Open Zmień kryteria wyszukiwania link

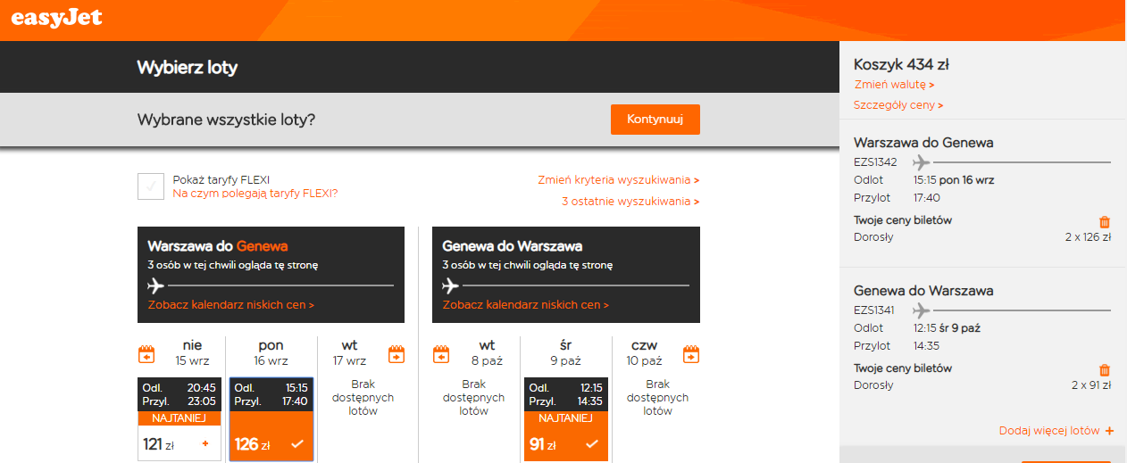618,180
